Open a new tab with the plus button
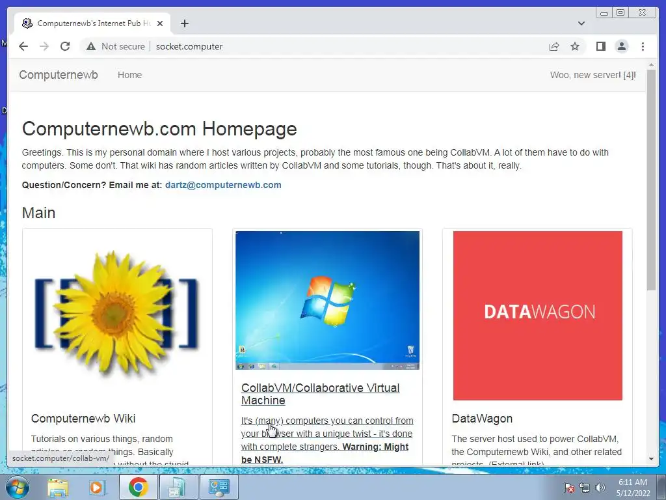666x500 pixels. (x=184, y=23)
